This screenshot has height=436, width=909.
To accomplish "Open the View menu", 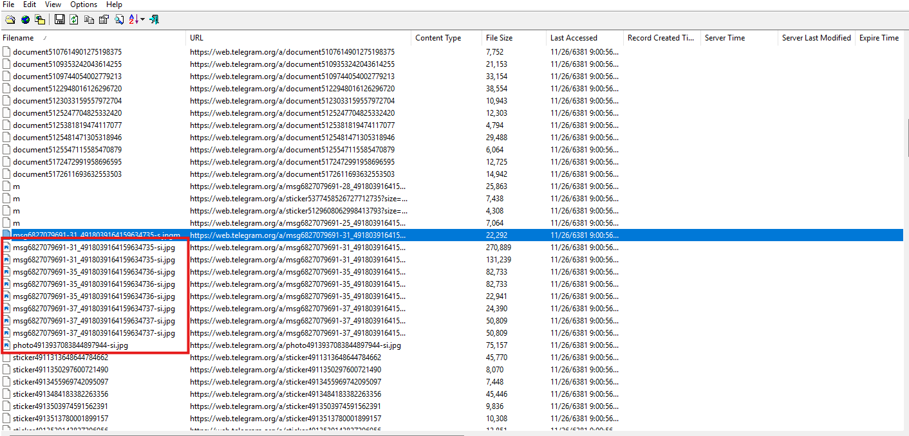I will click(x=53, y=5).
